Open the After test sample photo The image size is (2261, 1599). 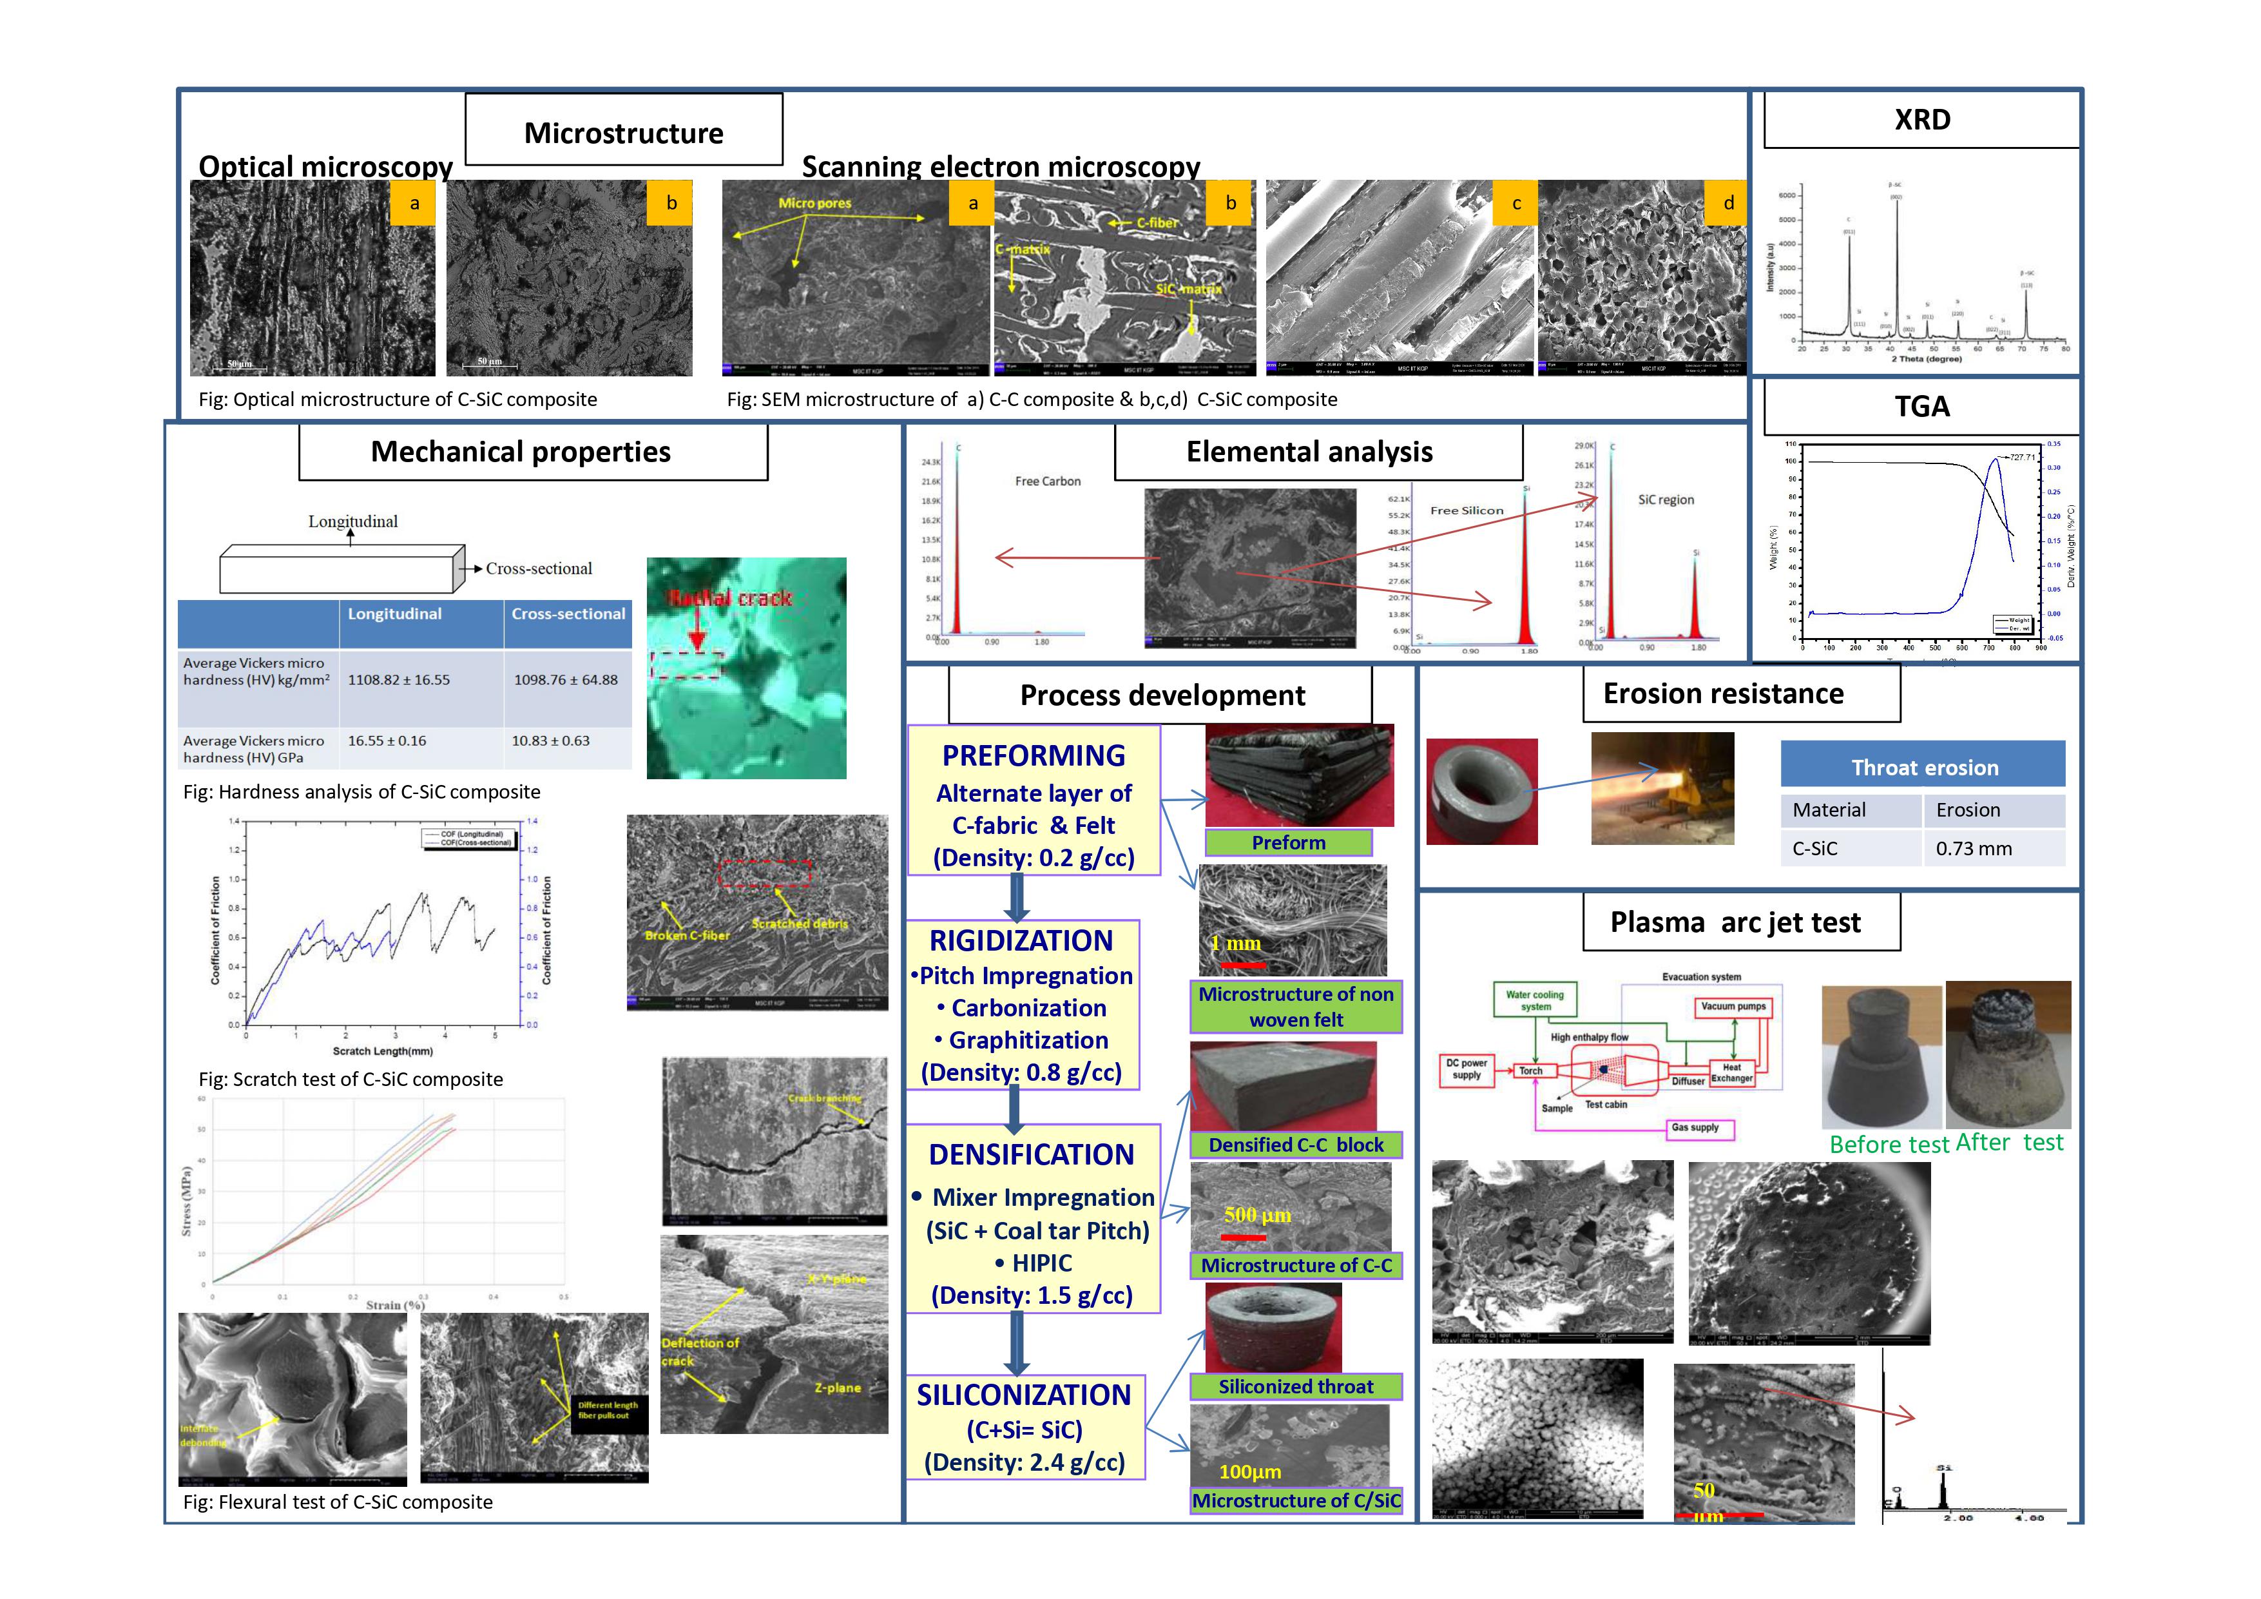pyautogui.click(x=2009, y=1054)
